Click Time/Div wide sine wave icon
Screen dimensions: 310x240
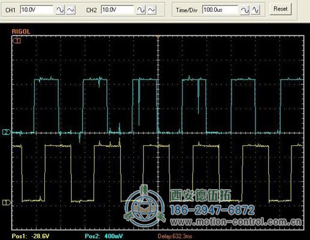click(245, 10)
